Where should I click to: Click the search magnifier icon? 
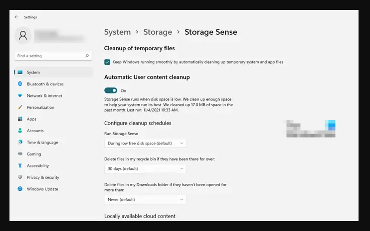(x=87, y=56)
